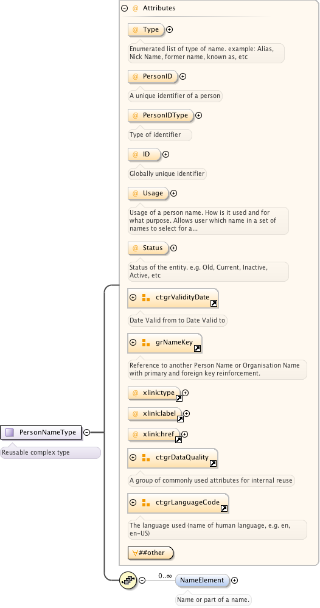Select the ##other wildcard attribute box
This screenshot has width=320, height=608.
tap(150, 553)
